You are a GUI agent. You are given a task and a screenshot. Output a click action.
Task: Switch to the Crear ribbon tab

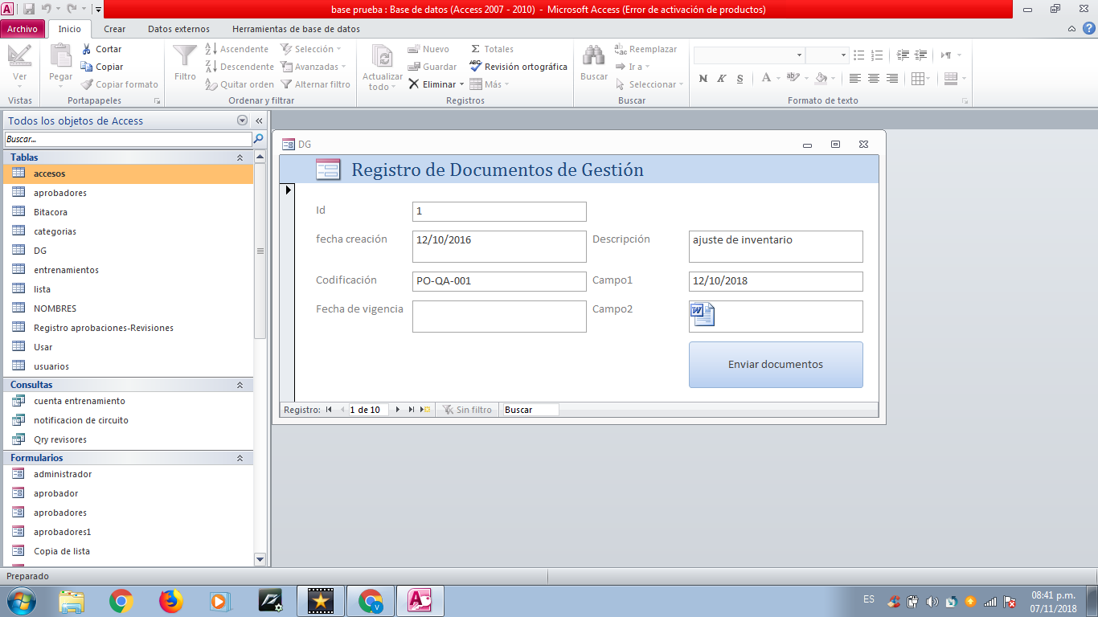point(114,27)
